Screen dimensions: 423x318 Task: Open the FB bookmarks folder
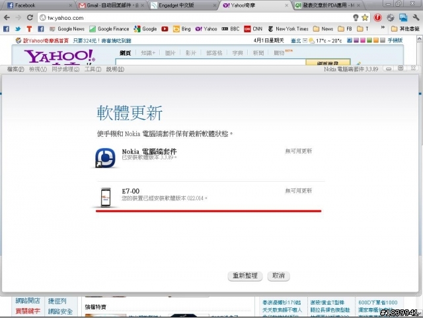(x=345, y=29)
